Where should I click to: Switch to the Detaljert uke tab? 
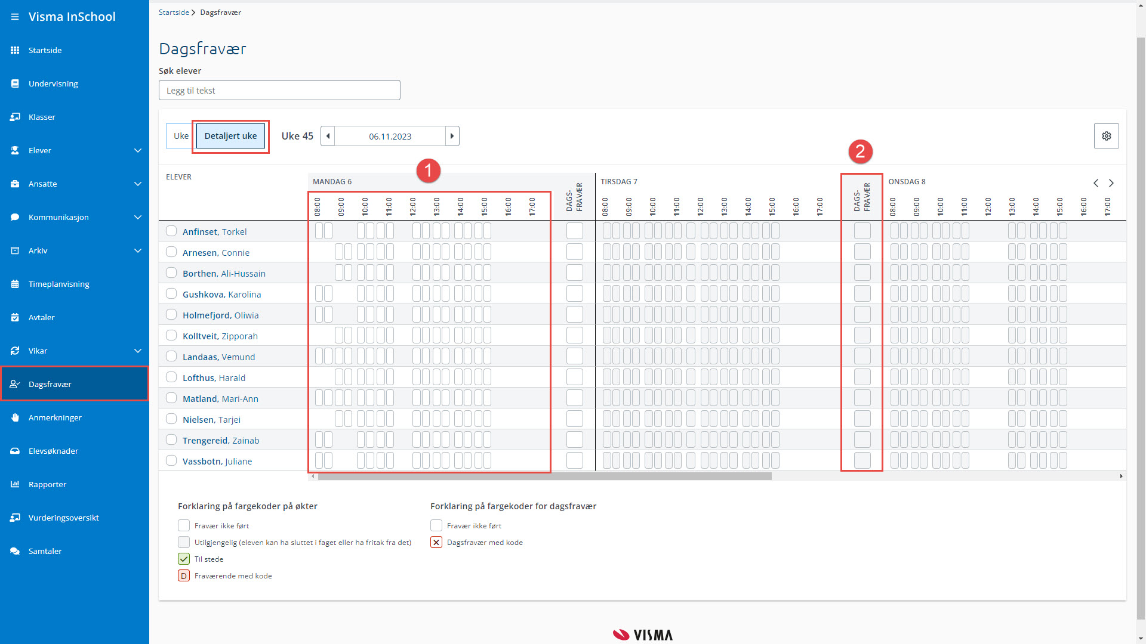230,136
